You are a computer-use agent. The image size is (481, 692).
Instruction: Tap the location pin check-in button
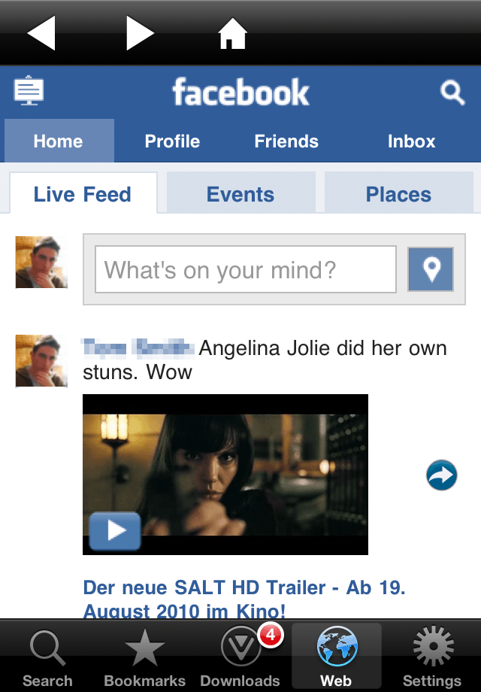coord(431,269)
